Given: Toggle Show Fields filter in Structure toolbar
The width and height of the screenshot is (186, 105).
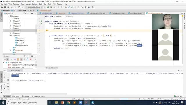Looking at the screenshot, I should click(x=18, y=59).
